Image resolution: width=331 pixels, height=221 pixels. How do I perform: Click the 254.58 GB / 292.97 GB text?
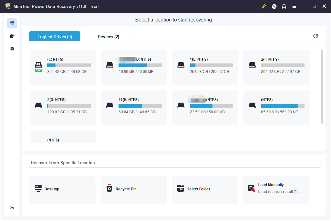(x=209, y=71)
